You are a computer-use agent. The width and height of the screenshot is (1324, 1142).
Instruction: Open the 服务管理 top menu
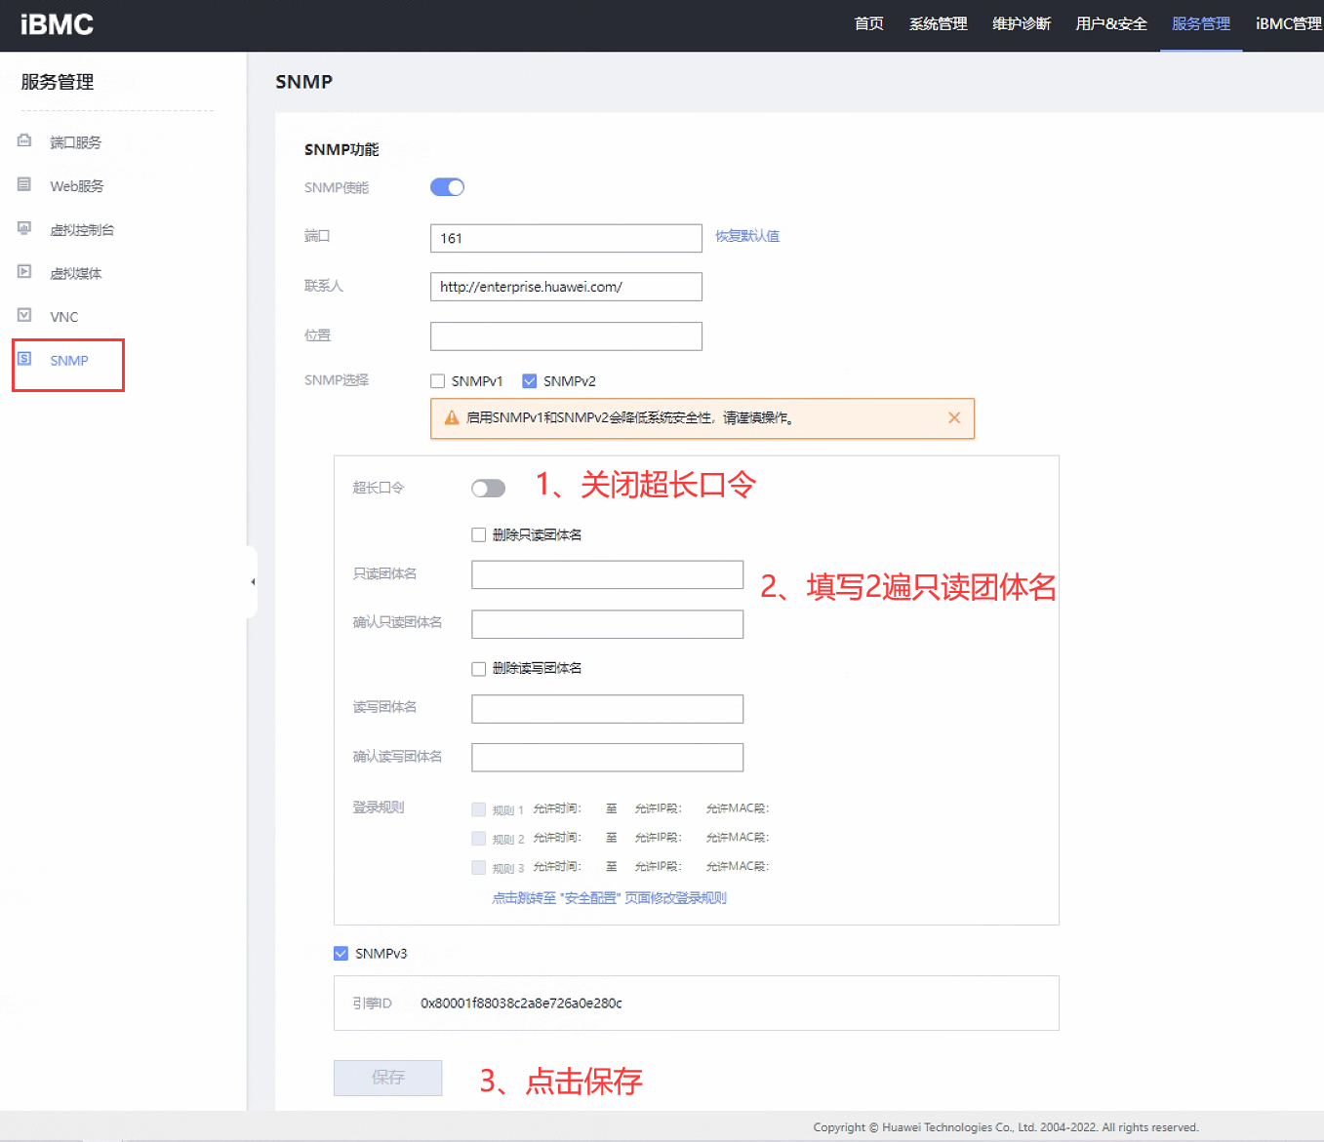pyautogui.click(x=1201, y=24)
